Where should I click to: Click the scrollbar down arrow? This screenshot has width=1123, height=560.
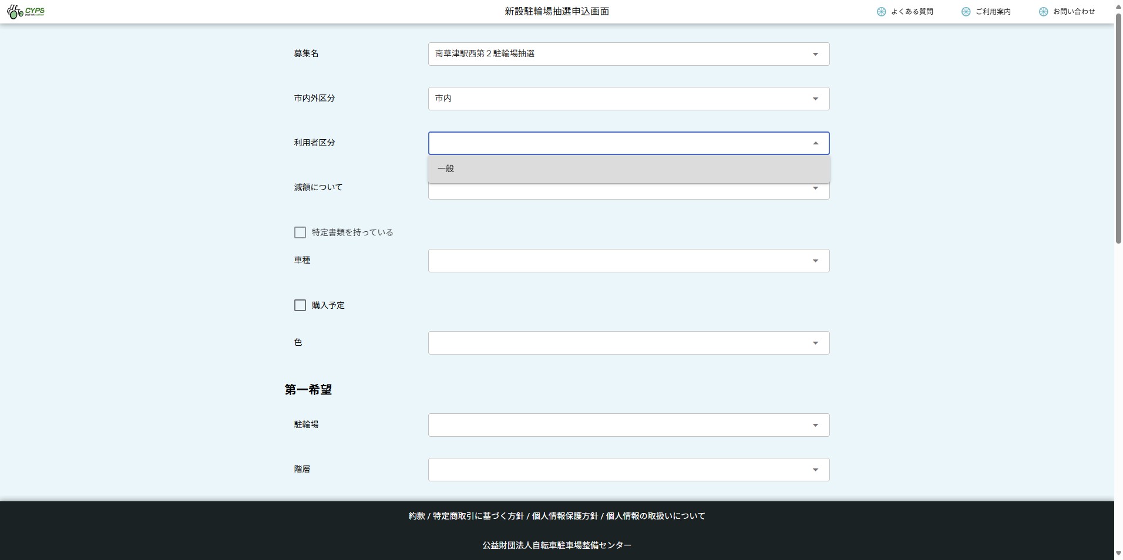click(x=1118, y=554)
